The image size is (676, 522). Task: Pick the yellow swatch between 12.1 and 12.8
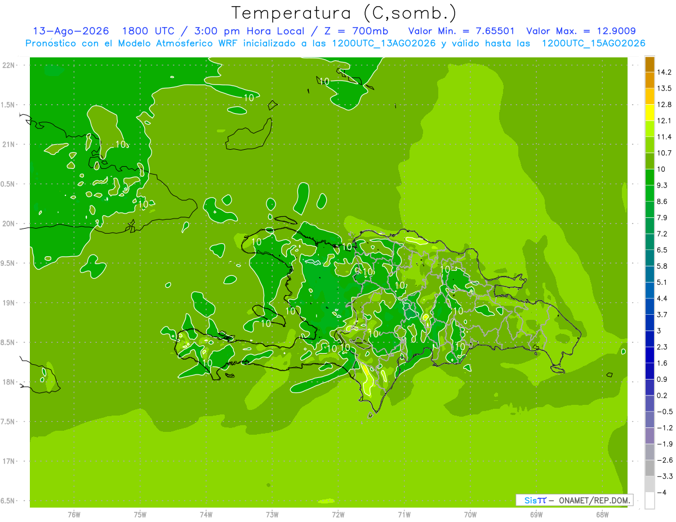[x=650, y=113]
